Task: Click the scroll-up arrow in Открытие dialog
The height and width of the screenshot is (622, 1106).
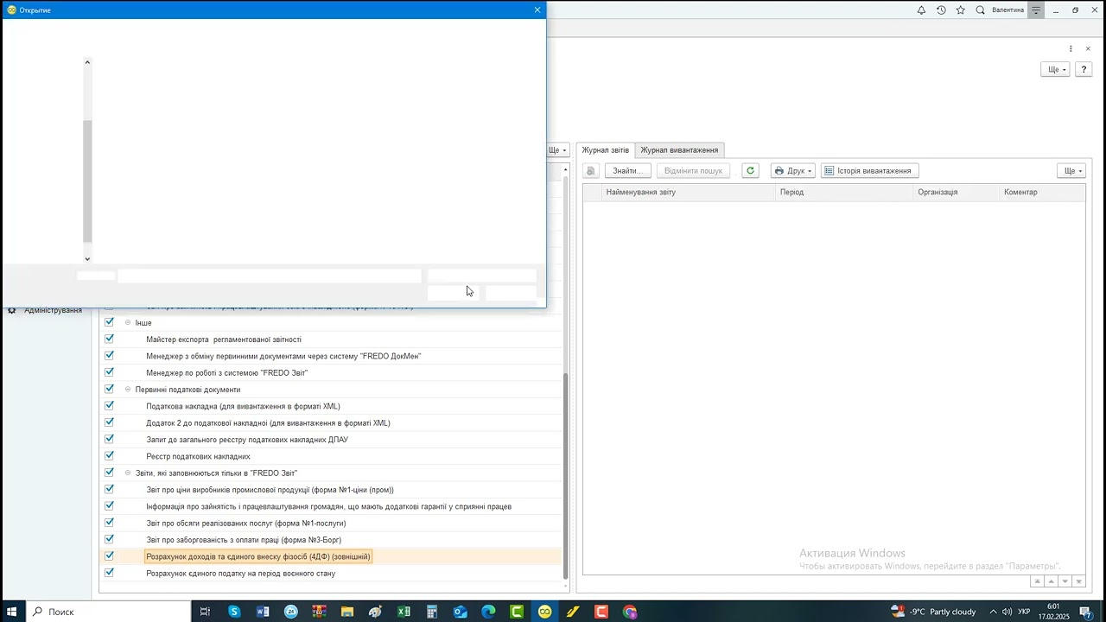Action: [87, 62]
